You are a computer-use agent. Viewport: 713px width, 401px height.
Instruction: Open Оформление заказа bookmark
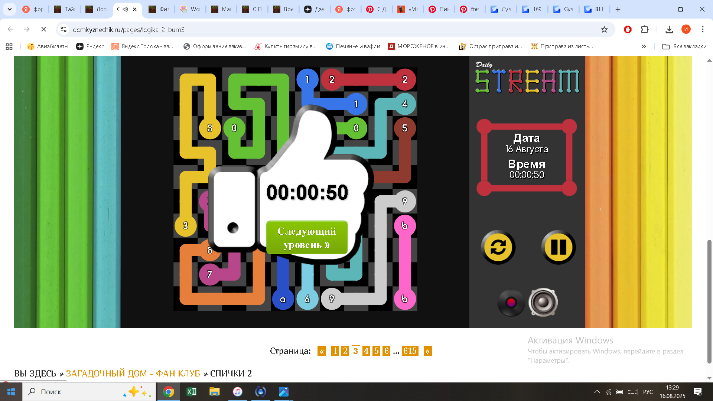tap(215, 46)
